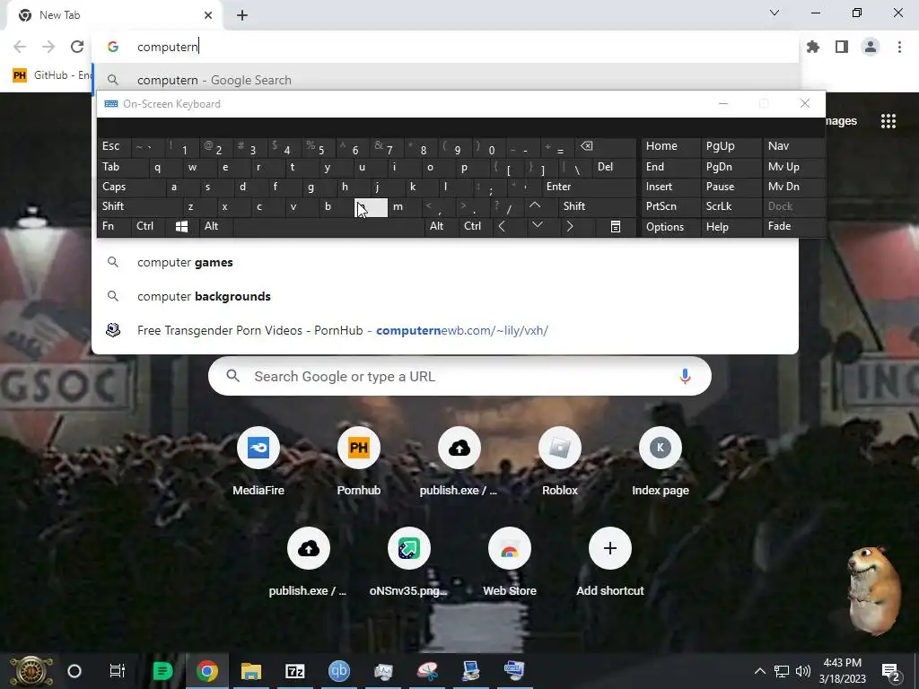Focus the Search Google or type a URL box
919x689 pixels.
459,376
